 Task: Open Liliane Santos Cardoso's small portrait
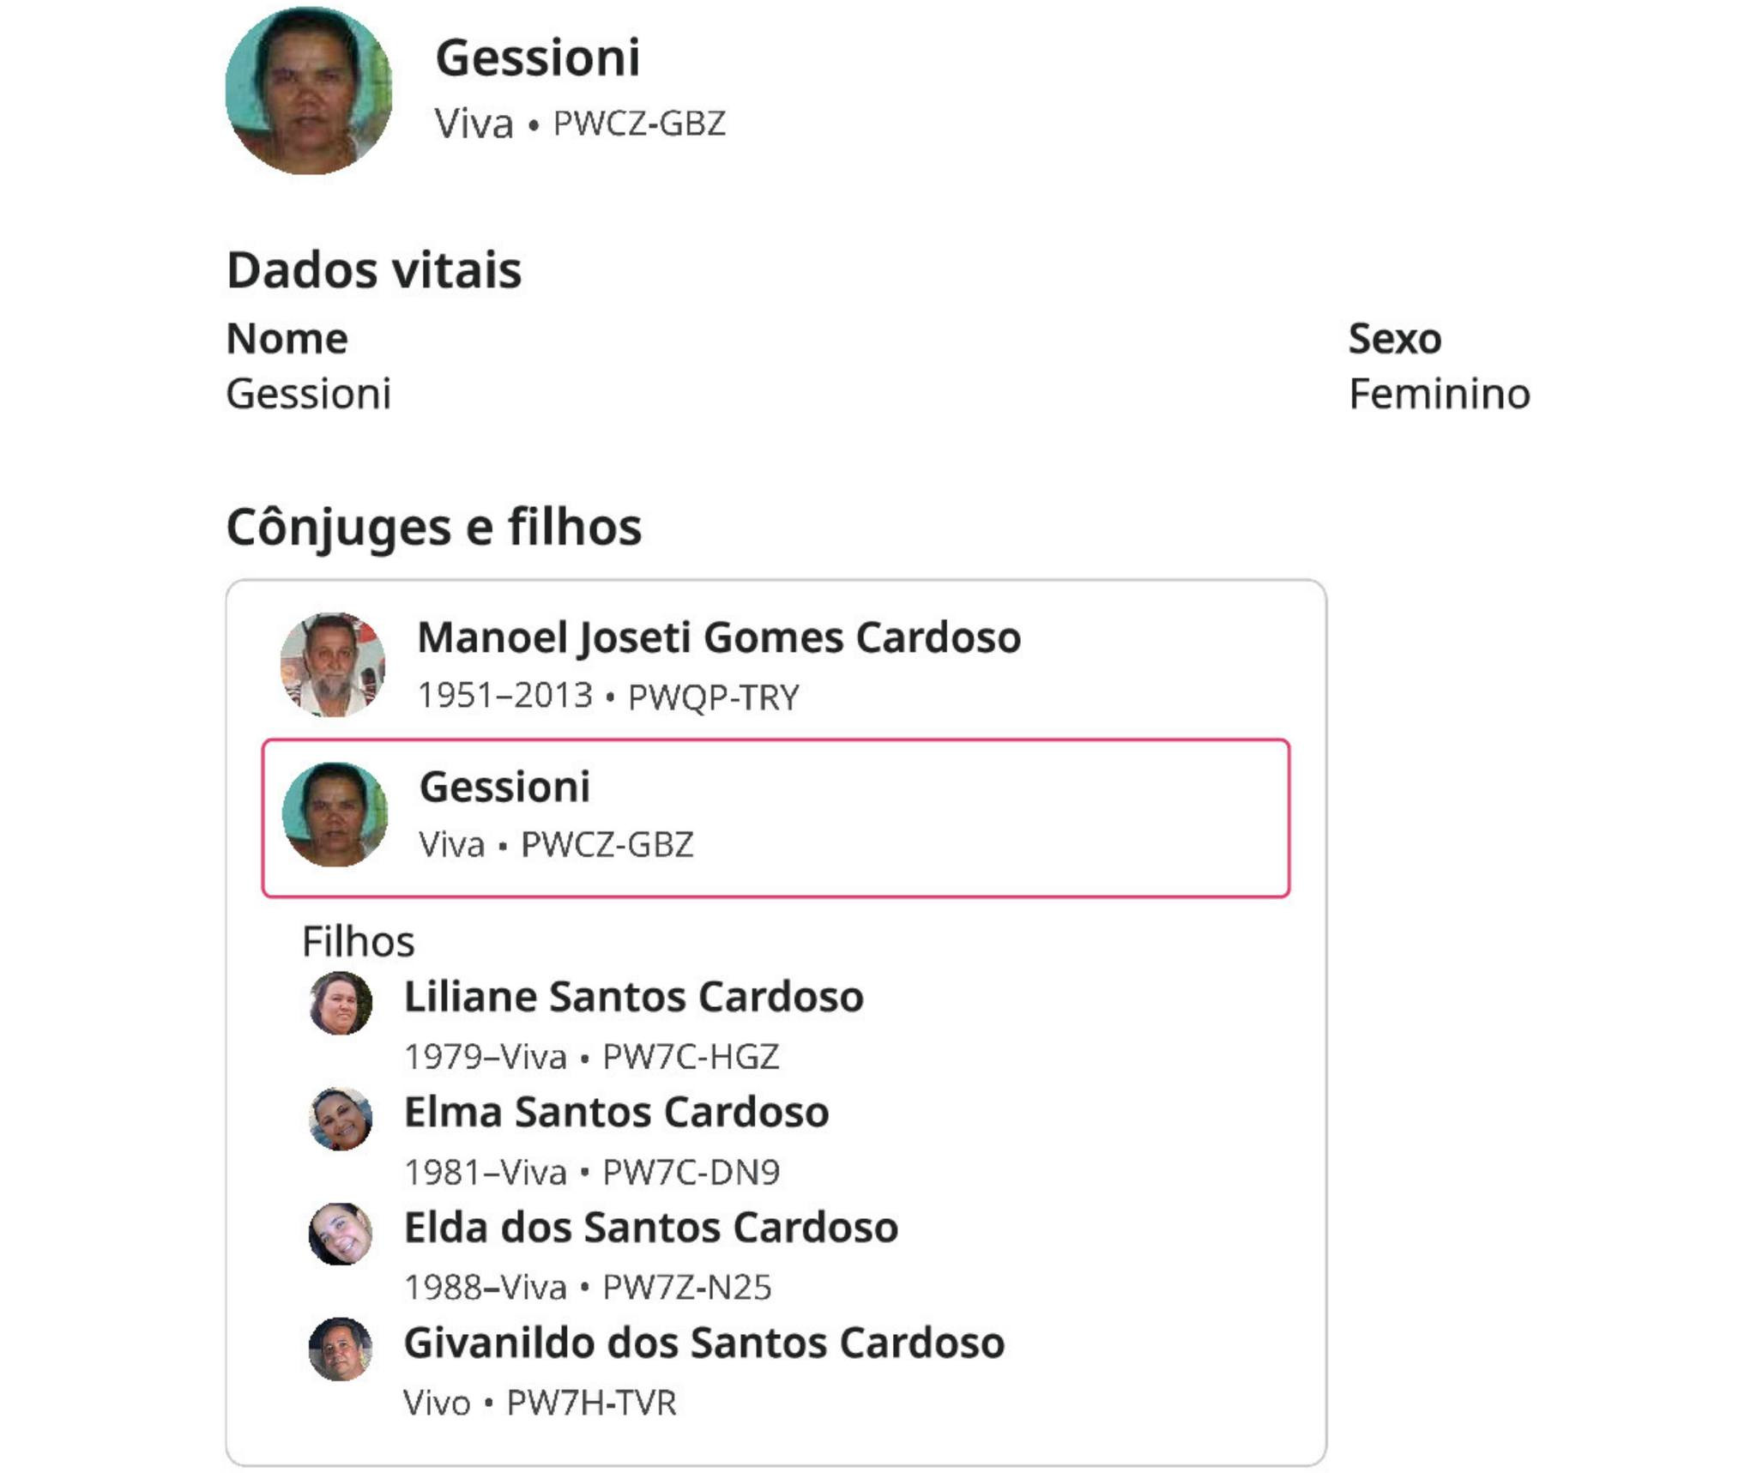341,1003
